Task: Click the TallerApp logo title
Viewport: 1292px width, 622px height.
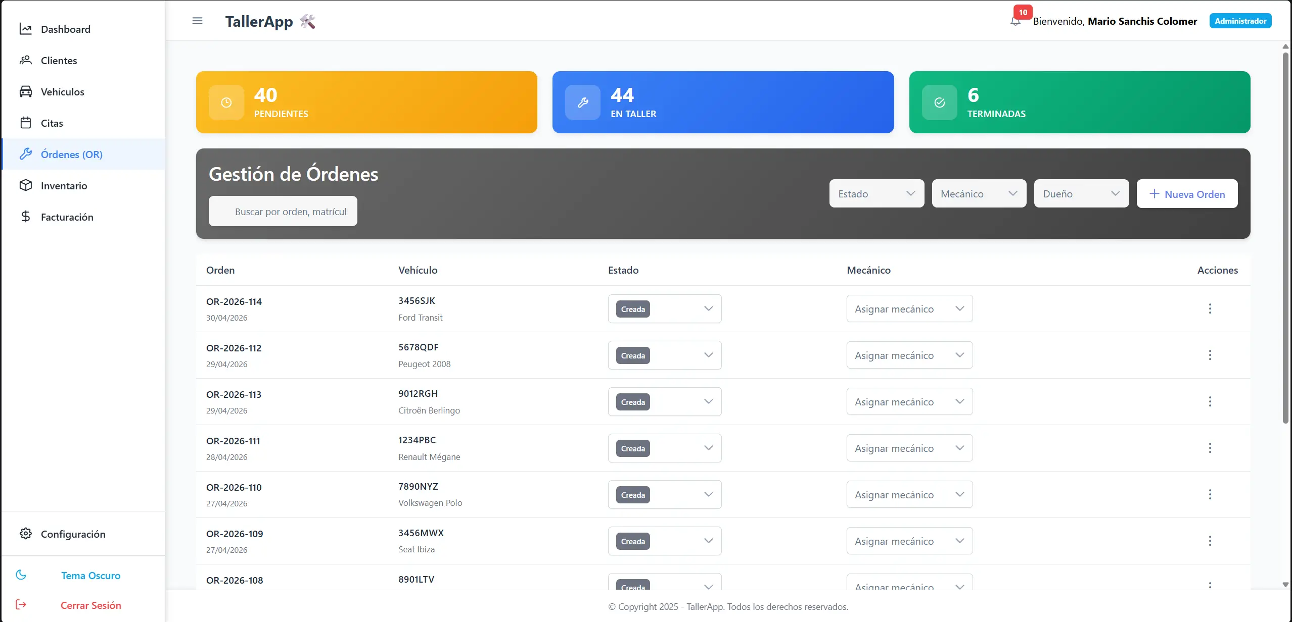Action: 270,21
